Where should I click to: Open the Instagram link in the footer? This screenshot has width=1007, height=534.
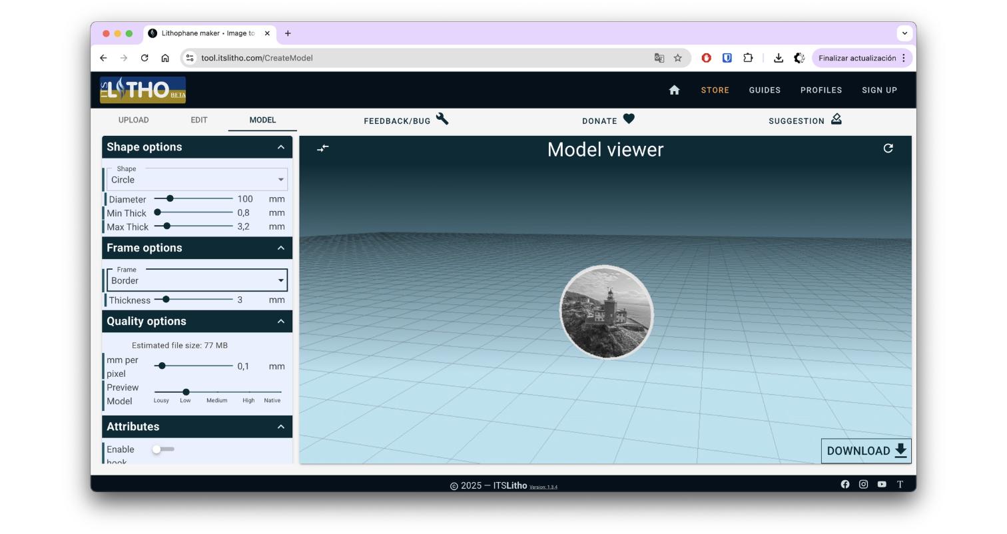[863, 484]
